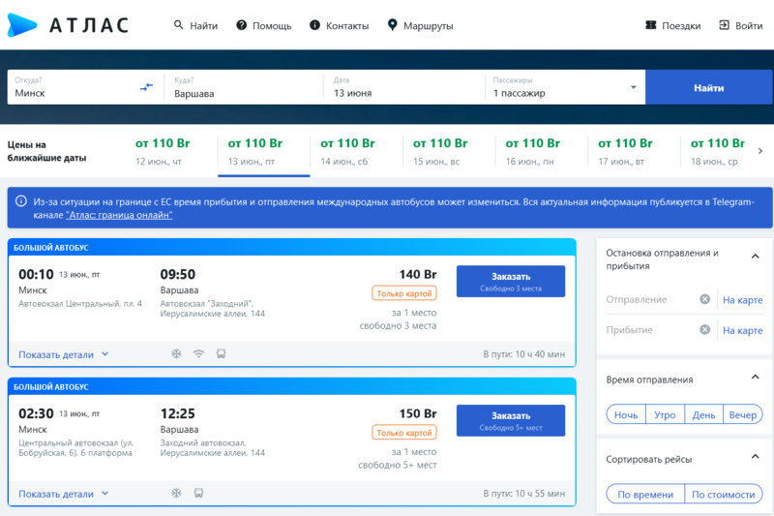Screen dimensions: 774x516
Task: Expand Показать детали for the 00:10 trip
Action: (x=64, y=354)
